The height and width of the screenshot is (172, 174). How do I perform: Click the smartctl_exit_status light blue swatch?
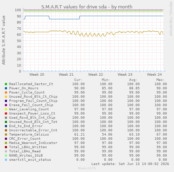pyautogui.click(x=6, y=160)
